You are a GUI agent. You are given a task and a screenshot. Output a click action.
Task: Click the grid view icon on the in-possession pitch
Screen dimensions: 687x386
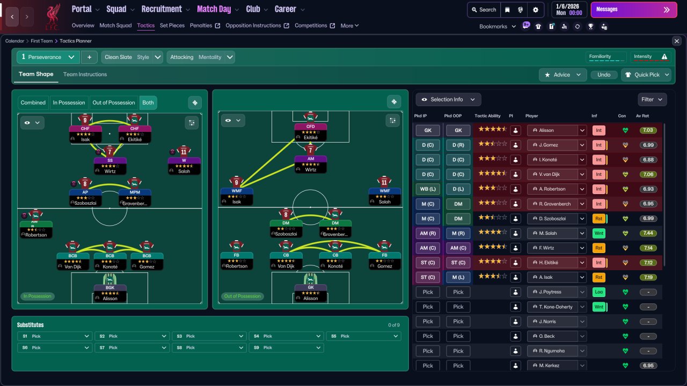click(192, 123)
